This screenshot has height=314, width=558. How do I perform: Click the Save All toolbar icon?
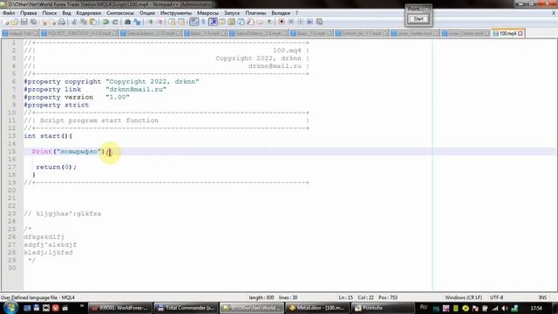33,22
